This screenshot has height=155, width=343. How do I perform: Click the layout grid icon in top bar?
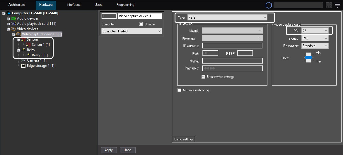pos(328,5)
